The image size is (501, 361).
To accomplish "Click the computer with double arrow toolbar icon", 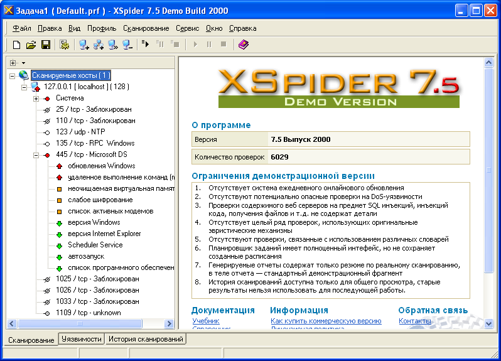I will pyautogui.click(x=113, y=45).
